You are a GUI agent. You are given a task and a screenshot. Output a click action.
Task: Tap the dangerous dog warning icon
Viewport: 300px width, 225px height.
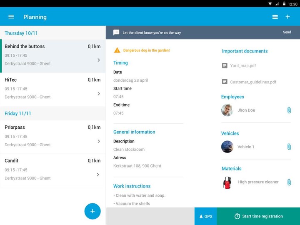pyautogui.click(x=117, y=50)
